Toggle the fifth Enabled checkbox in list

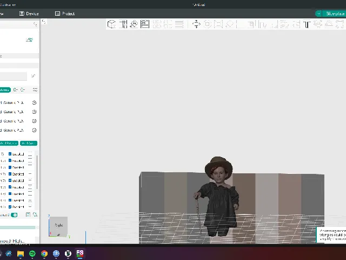tap(10, 180)
